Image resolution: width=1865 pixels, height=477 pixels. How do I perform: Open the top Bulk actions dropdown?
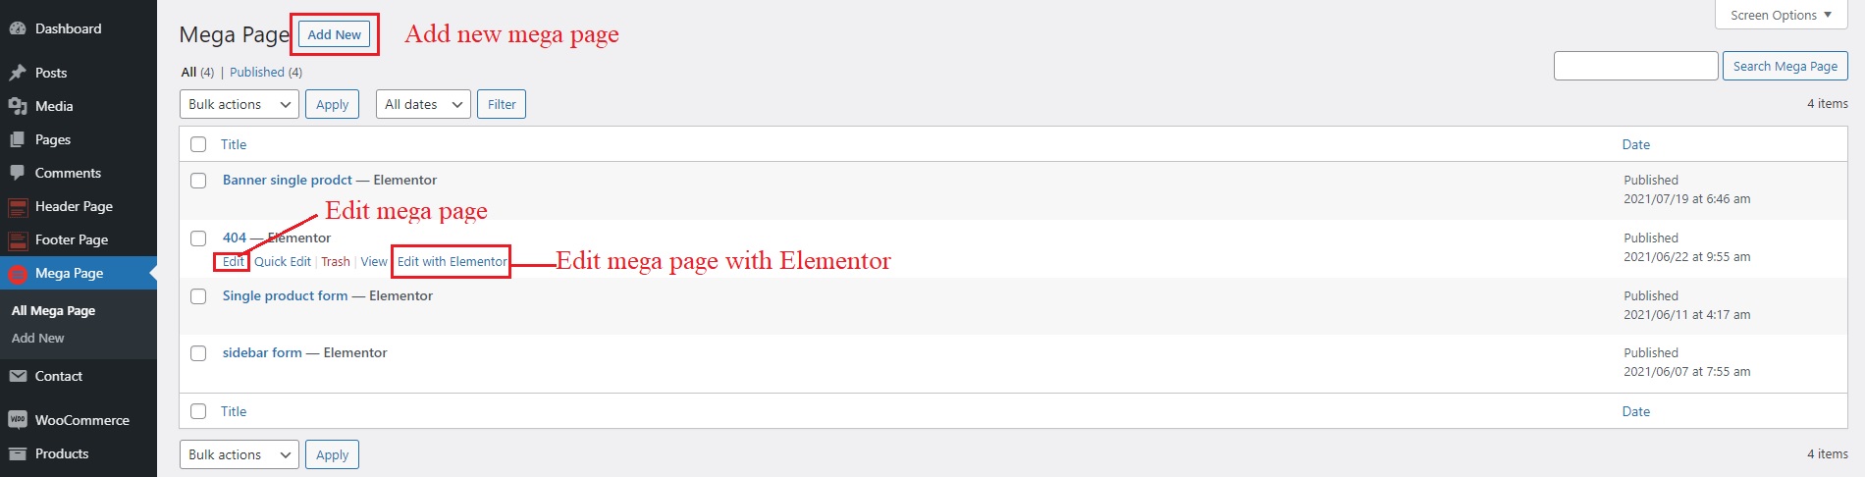[240, 104]
